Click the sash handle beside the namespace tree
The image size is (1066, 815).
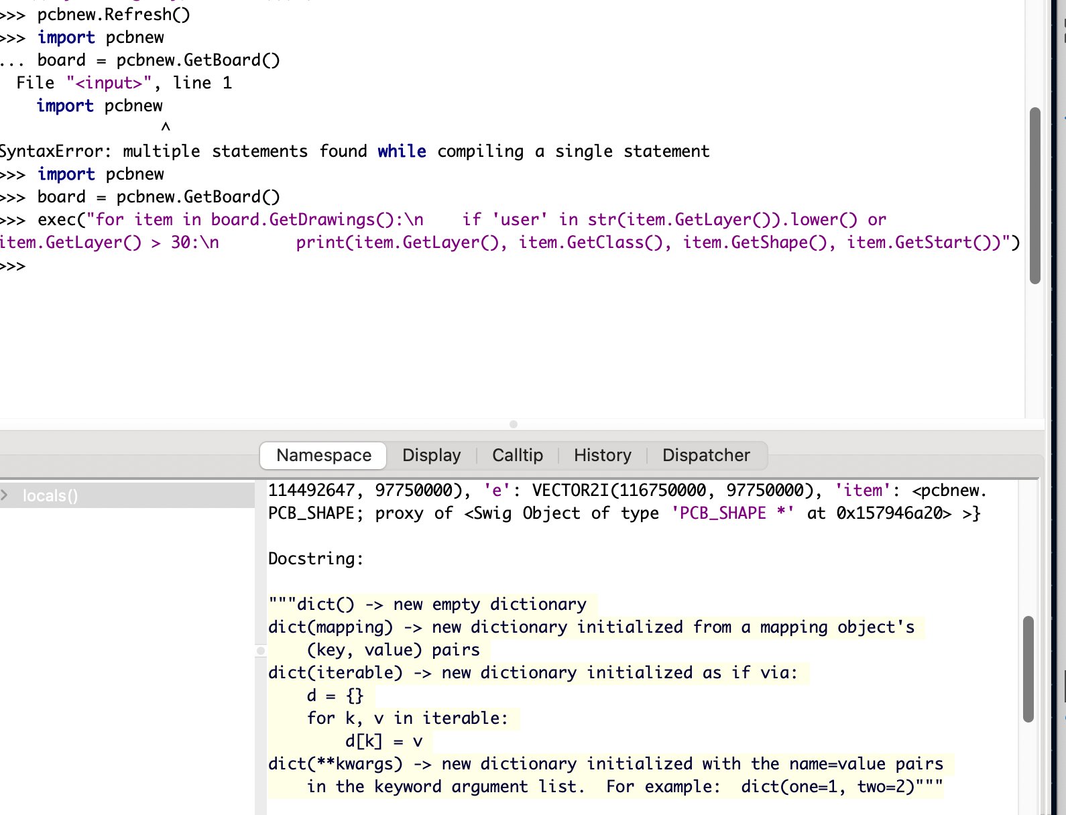coord(261,650)
